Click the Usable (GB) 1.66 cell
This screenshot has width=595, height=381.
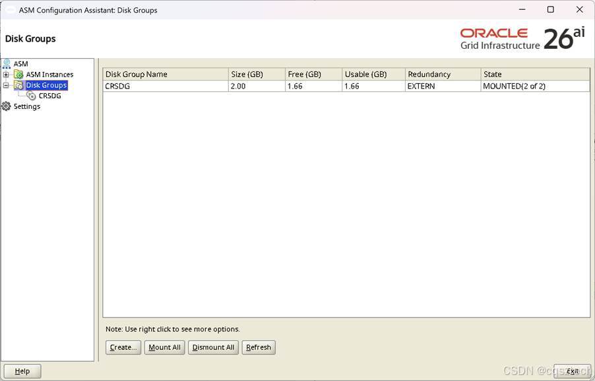click(373, 87)
